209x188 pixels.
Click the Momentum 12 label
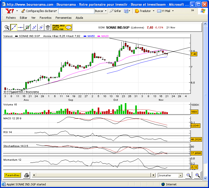[12, 160]
